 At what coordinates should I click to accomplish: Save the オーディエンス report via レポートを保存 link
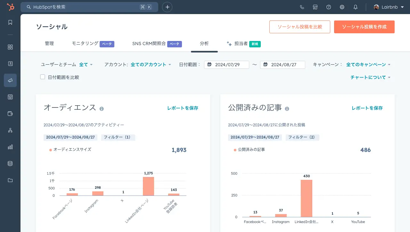pyautogui.click(x=183, y=108)
